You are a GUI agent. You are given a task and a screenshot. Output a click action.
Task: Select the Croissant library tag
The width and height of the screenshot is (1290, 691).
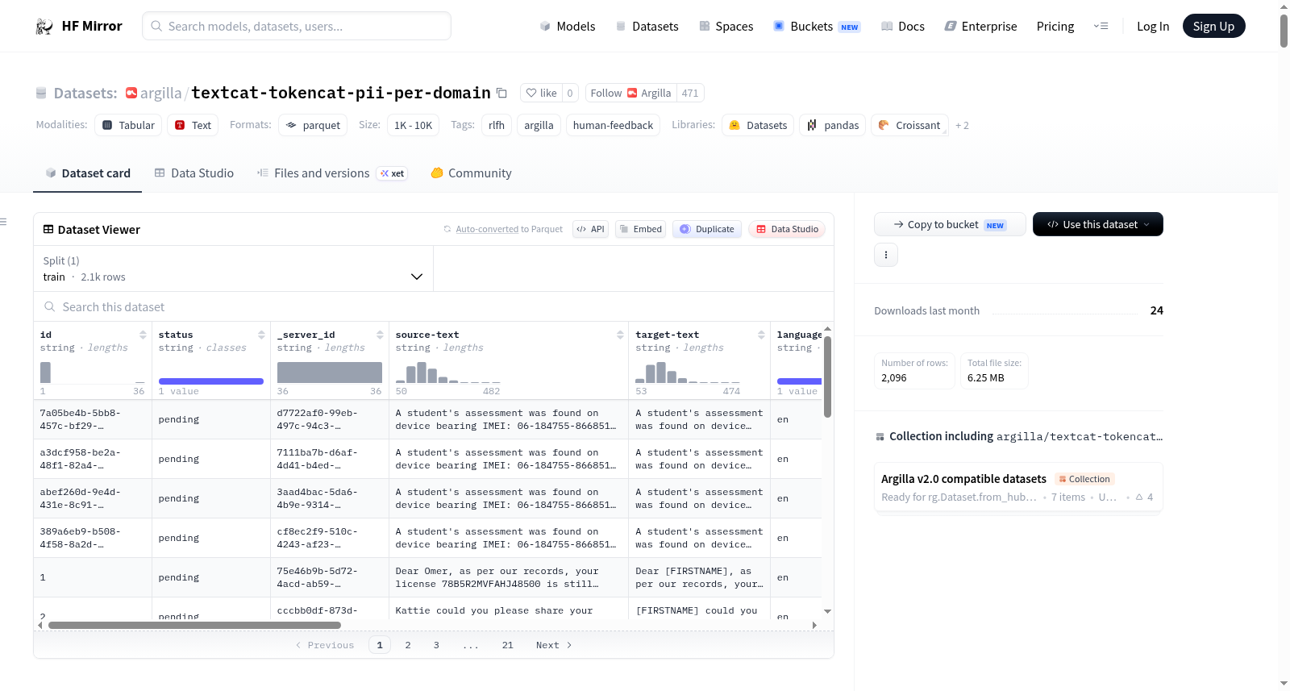pos(909,126)
